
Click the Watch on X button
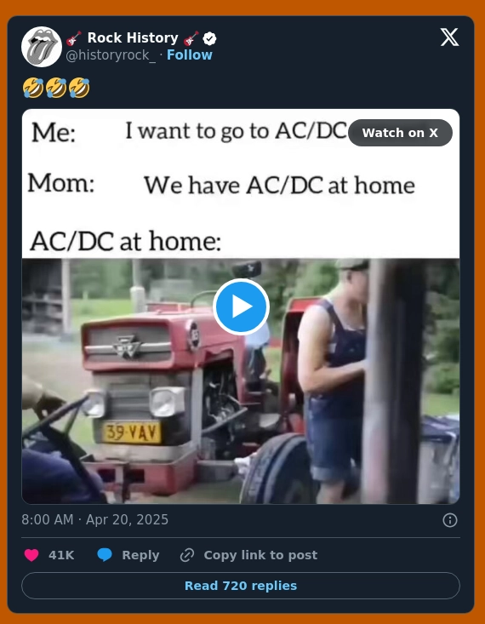[x=400, y=133]
